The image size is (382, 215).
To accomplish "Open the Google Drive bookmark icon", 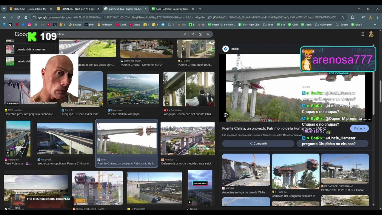I will tap(36, 25).
